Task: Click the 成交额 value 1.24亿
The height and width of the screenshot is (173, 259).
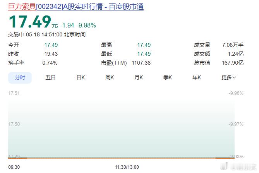Action: [x=235, y=54]
